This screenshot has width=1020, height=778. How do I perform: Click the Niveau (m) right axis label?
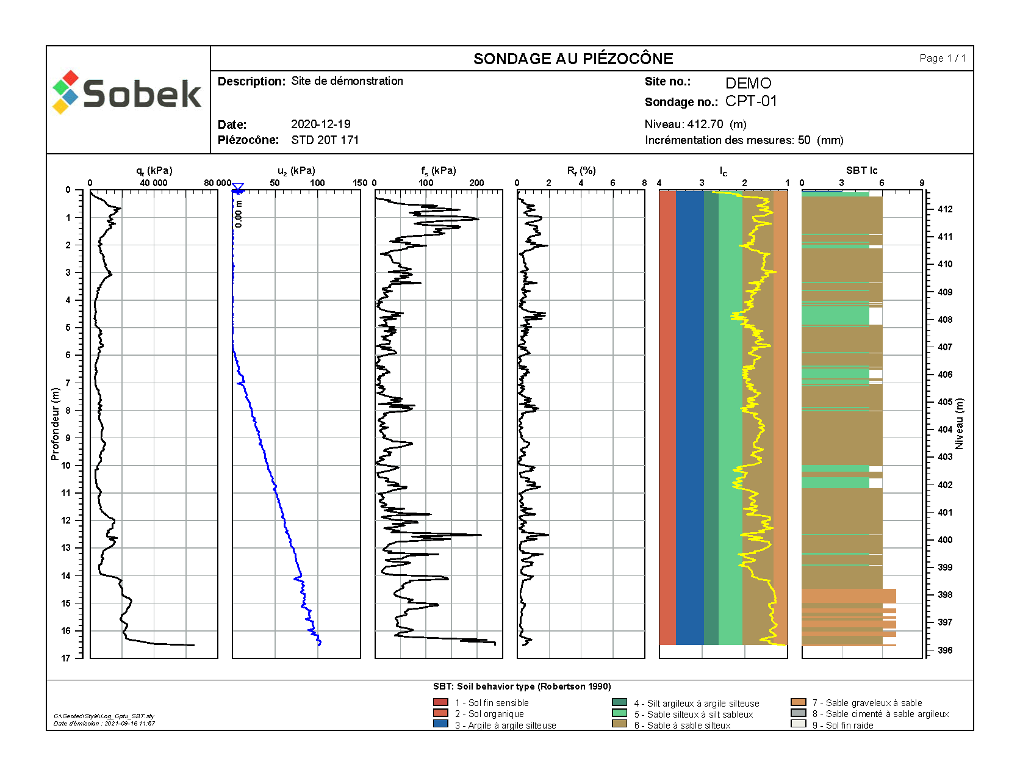pyautogui.click(x=960, y=423)
